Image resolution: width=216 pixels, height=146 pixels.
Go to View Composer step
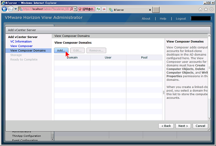point(21,46)
